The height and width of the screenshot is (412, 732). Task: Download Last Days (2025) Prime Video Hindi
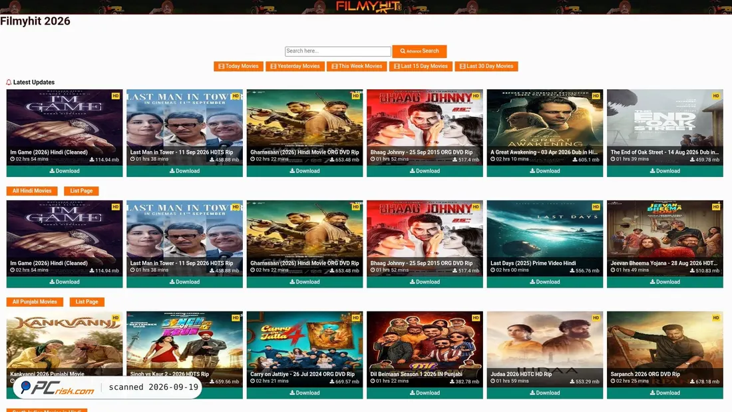pos(544,282)
